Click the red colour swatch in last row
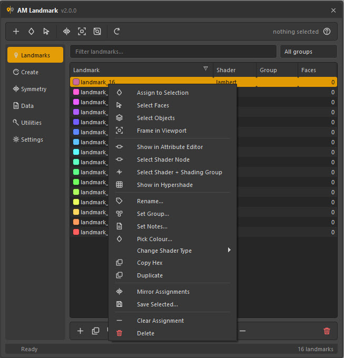Viewport: 344px width, 358px height. 76,232
